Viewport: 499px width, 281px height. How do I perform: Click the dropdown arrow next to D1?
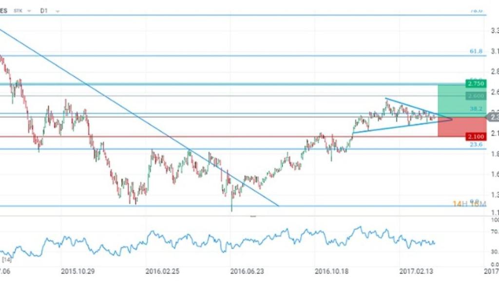(x=58, y=11)
